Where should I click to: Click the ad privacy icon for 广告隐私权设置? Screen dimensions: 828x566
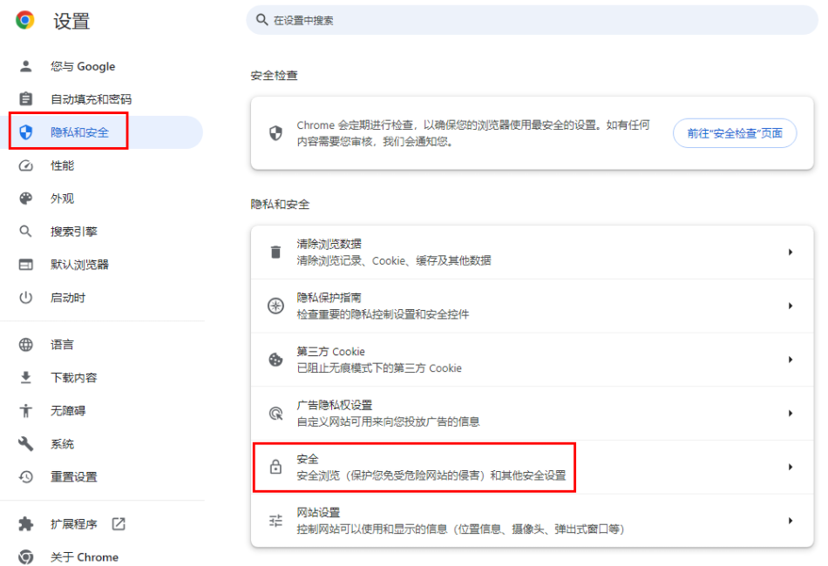point(275,414)
